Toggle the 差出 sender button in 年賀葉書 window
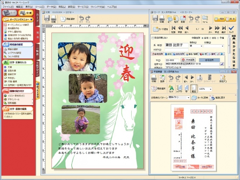240x180 pixels. [x=194, y=89]
